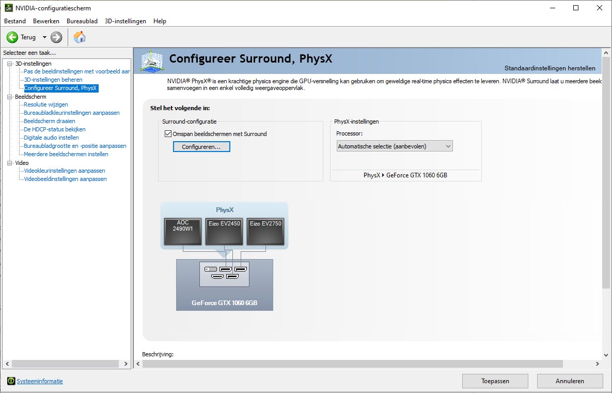
Task: Open the Help menu
Action: (160, 21)
